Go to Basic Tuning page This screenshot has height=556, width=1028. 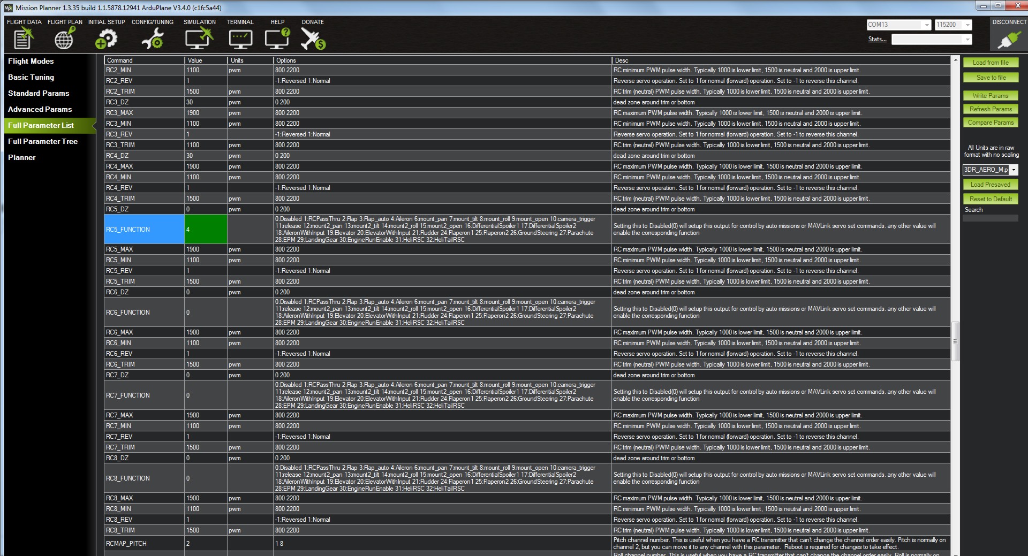point(31,77)
